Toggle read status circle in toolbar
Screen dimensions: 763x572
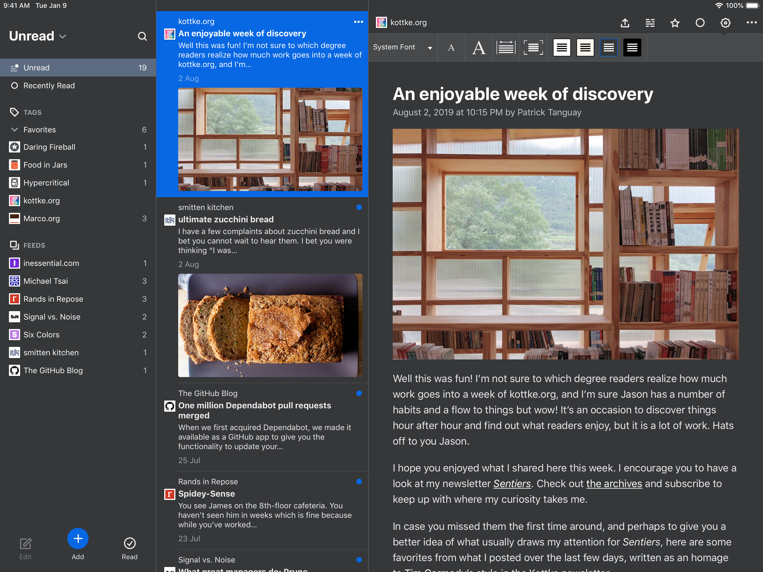click(700, 23)
